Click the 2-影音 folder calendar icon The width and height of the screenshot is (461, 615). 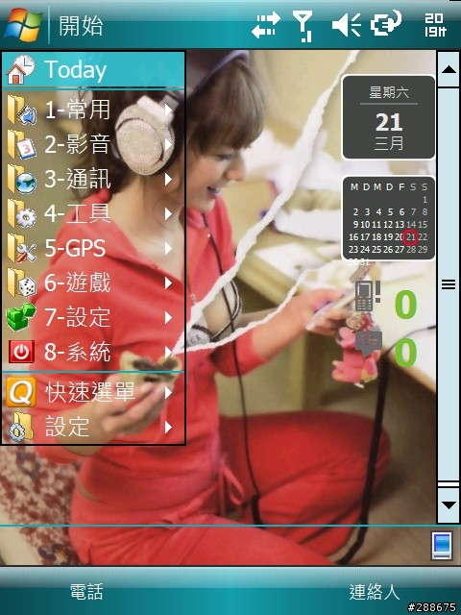pos(22,144)
